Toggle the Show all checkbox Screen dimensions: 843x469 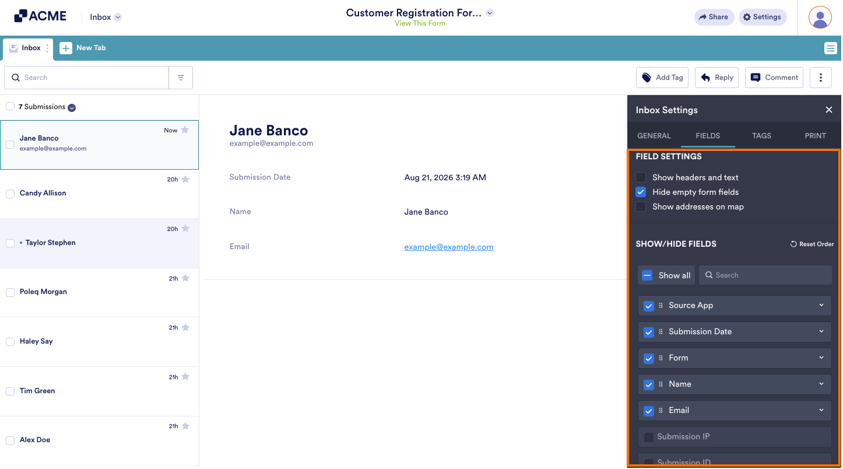coord(647,275)
